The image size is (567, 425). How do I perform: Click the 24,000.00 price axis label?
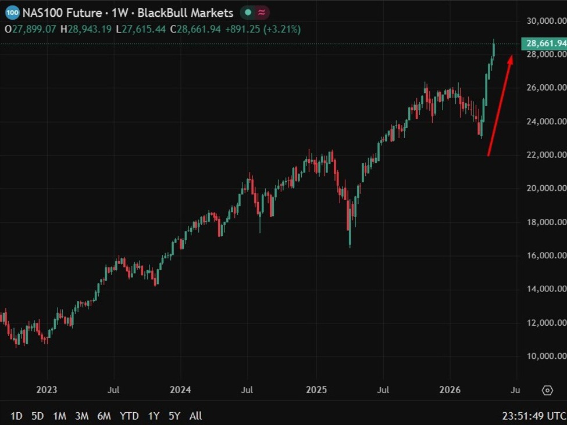coord(547,121)
